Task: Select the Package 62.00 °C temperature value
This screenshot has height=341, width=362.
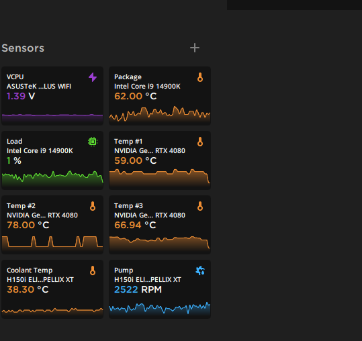Action: [x=135, y=96]
